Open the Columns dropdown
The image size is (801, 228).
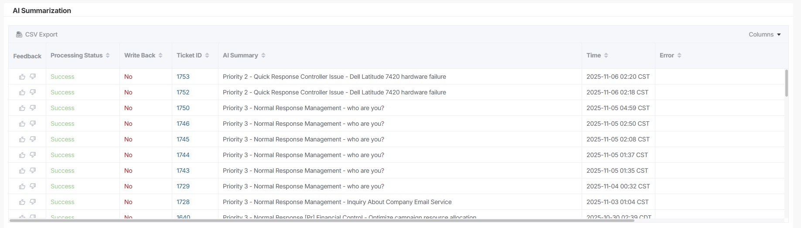764,34
